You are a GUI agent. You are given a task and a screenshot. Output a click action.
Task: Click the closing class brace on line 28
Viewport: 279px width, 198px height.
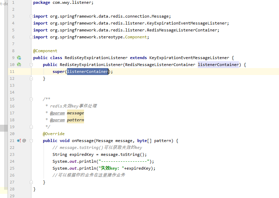click(34, 189)
